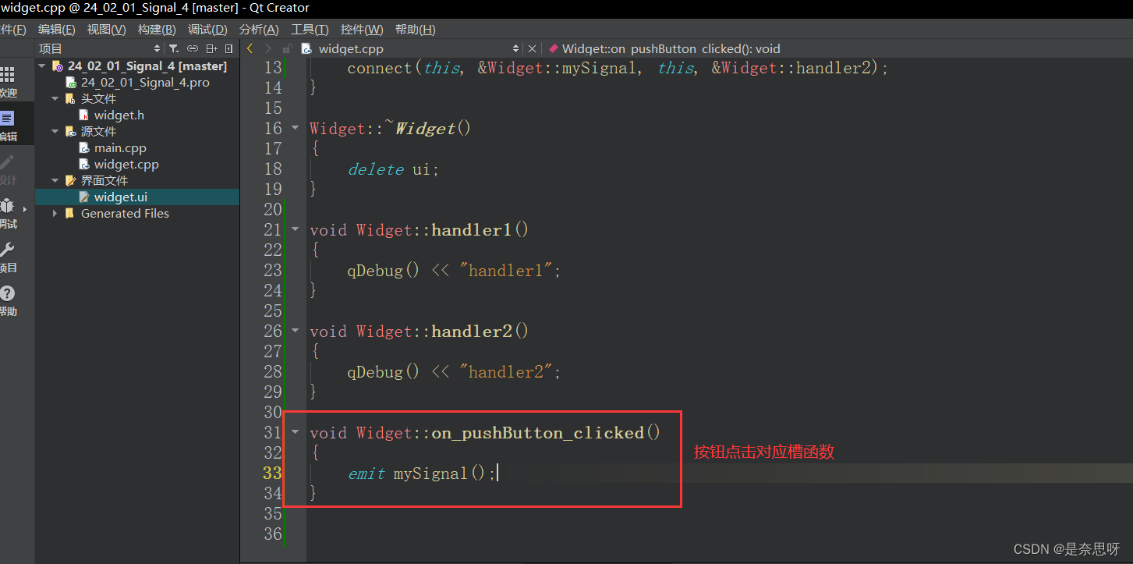The height and width of the screenshot is (564, 1133).
Task: Select main.cpp in project tree
Action: click(x=120, y=148)
